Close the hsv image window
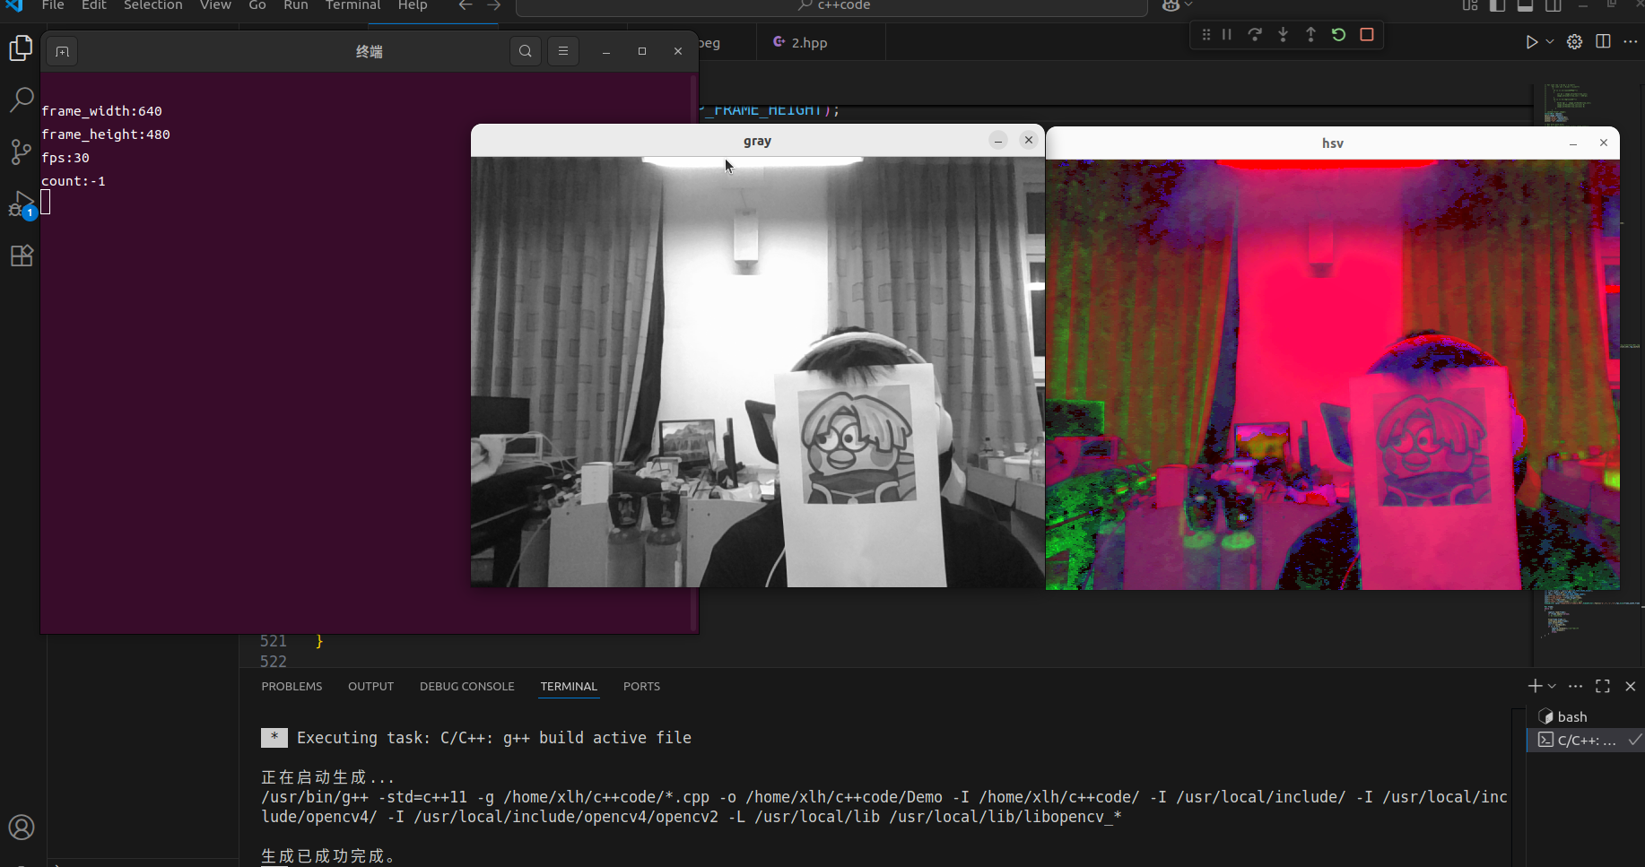The image size is (1645, 867). (1604, 143)
